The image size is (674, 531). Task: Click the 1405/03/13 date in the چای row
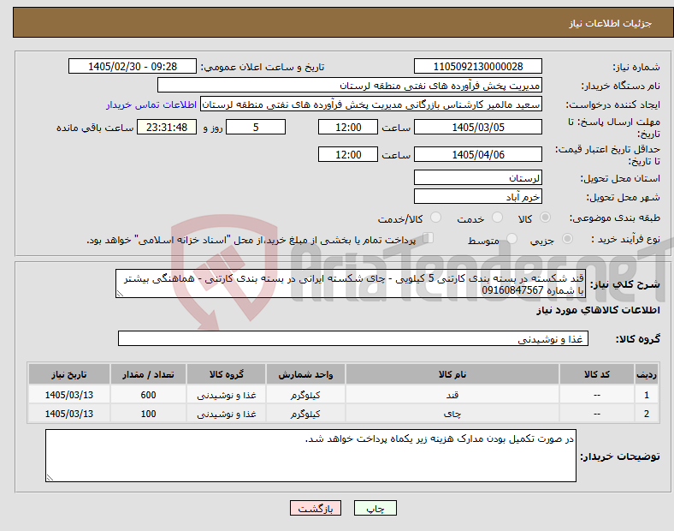coord(69,414)
